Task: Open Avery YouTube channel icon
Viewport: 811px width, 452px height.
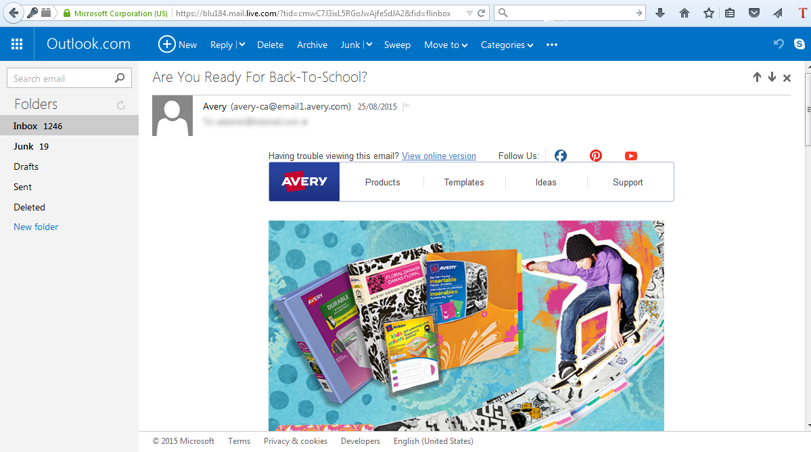Action: [631, 156]
